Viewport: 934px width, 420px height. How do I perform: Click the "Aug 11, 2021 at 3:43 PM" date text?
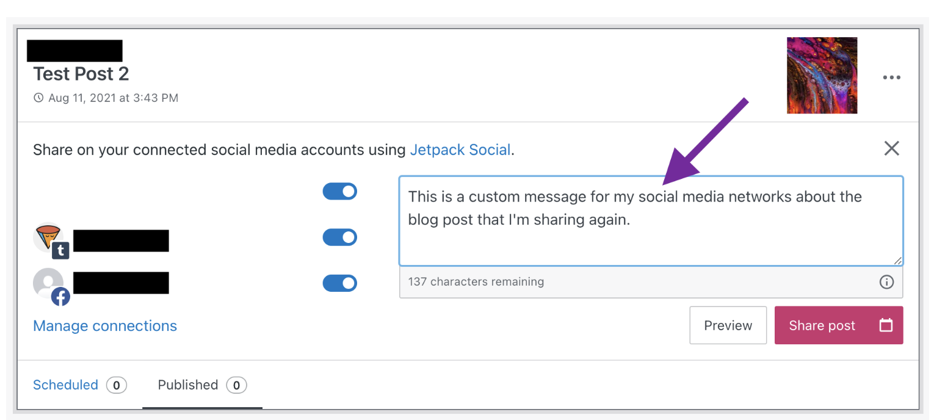click(114, 98)
